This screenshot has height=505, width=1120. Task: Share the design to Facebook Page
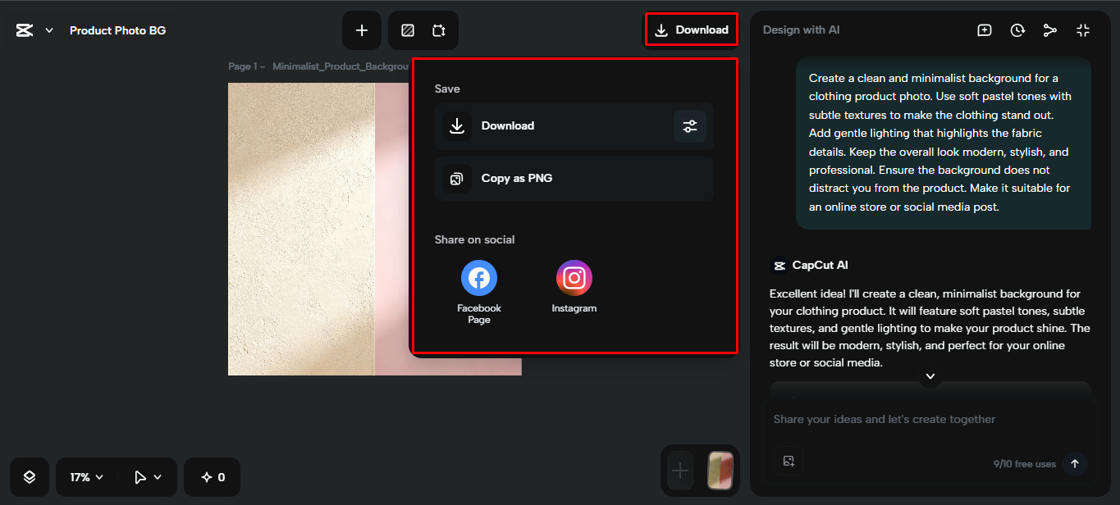(x=478, y=277)
